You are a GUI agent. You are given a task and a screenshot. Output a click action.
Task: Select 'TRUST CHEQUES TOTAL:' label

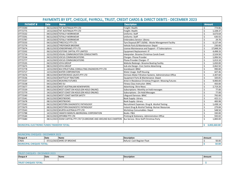(30, 163)
